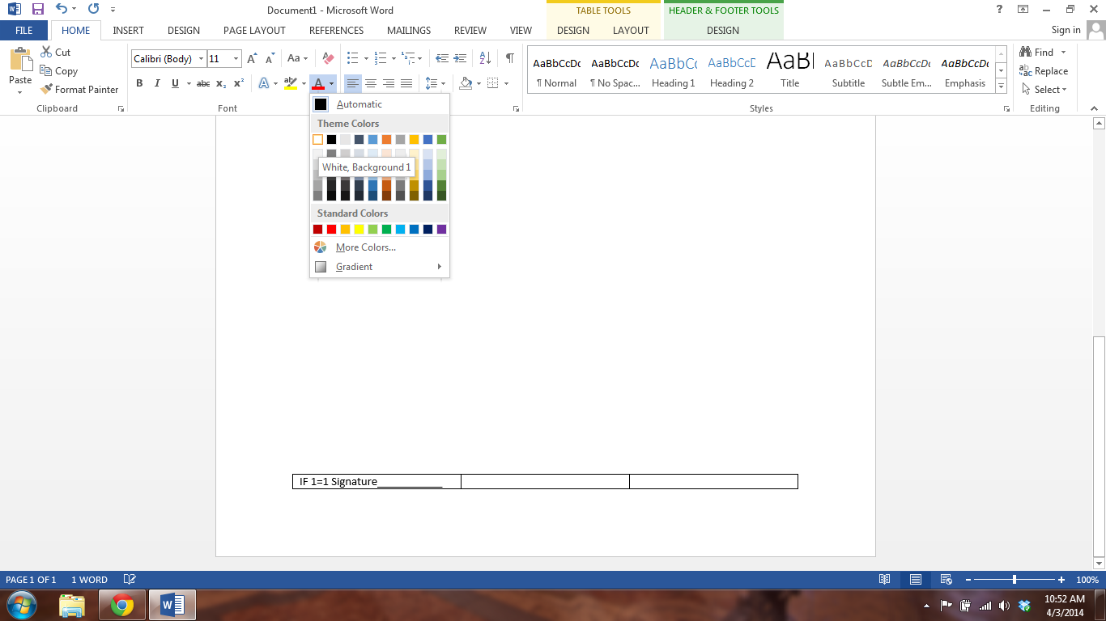Image resolution: width=1106 pixels, height=621 pixels.
Task: Expand the Shading color dropdown
Action: (479, 83)
